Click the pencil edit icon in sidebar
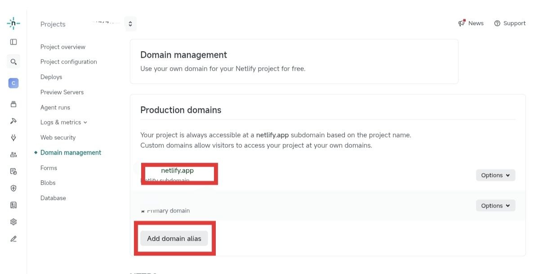The image size is (539, 274). pyautogui.click(x=13, y=239)
